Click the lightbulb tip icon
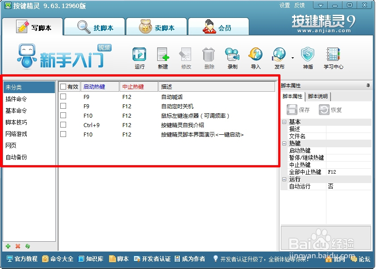 [x=215, y=258]
